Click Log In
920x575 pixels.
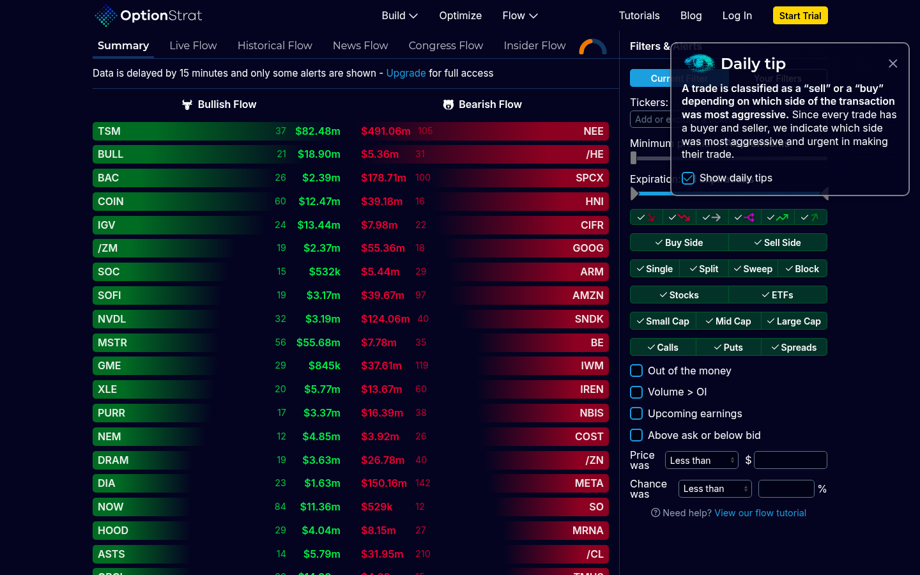737,15
